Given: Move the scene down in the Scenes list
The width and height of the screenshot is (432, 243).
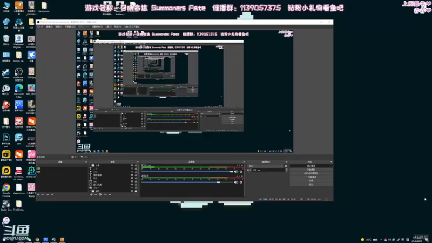Looking at the screenshot, I should [52, 194].
